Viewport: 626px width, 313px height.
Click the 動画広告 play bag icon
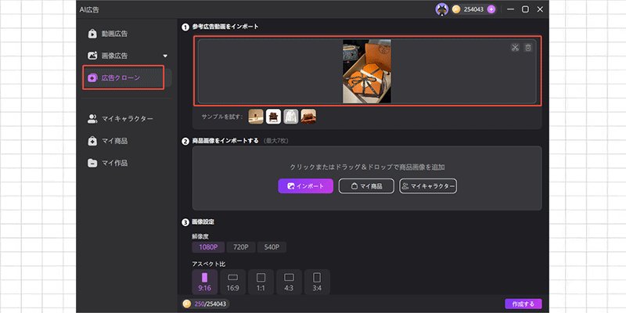pyautogui.click(x=92, y=34)
